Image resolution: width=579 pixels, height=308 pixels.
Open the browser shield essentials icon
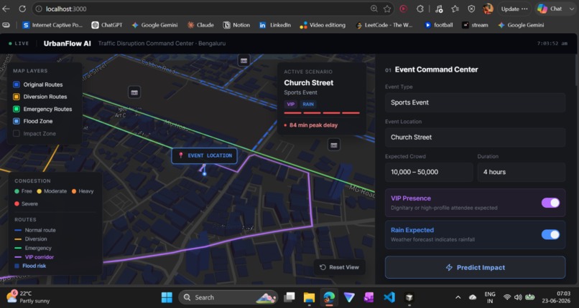pos(471,9)
